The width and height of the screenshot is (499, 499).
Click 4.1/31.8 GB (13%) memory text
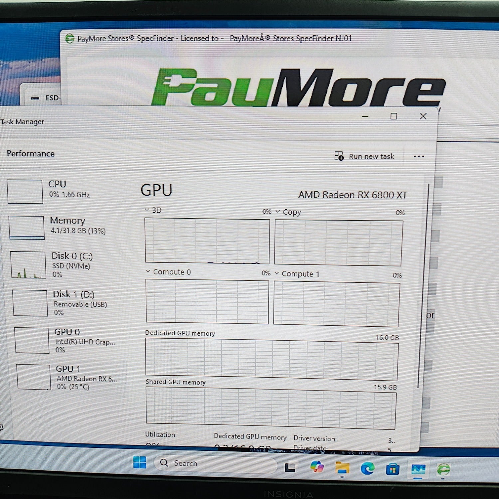pyautogui.click(x=78, y=231)
